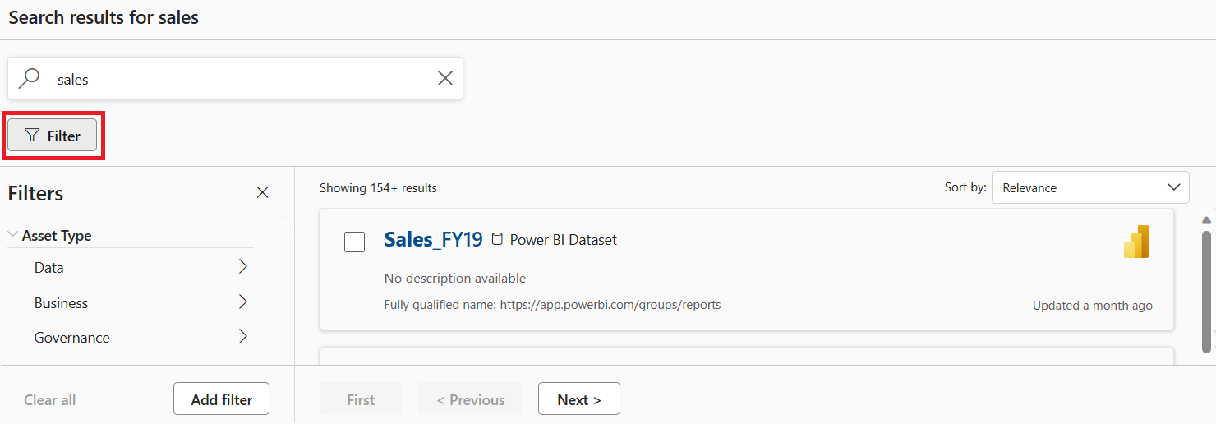Click the funnel Filter button
This screenshot has height=424, width=1216.
coord(53,136)
